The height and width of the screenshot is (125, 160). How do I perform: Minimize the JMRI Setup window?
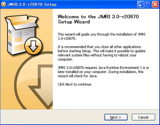[x=141, y=4]
